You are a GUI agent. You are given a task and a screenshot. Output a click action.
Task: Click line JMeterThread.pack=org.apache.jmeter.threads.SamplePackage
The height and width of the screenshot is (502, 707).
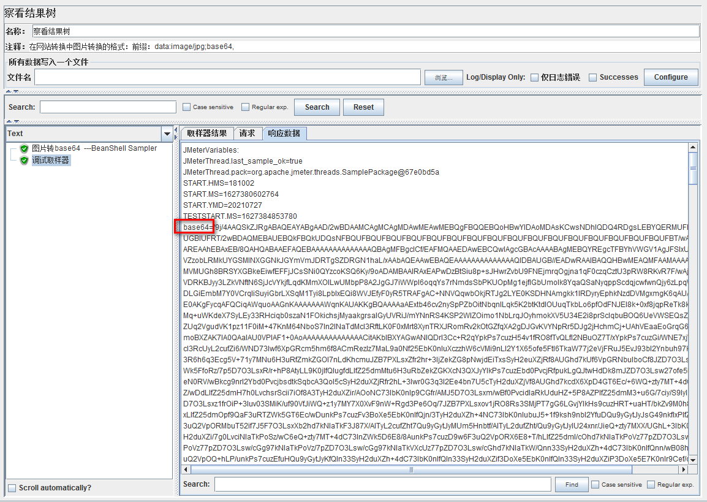[311, 172]
